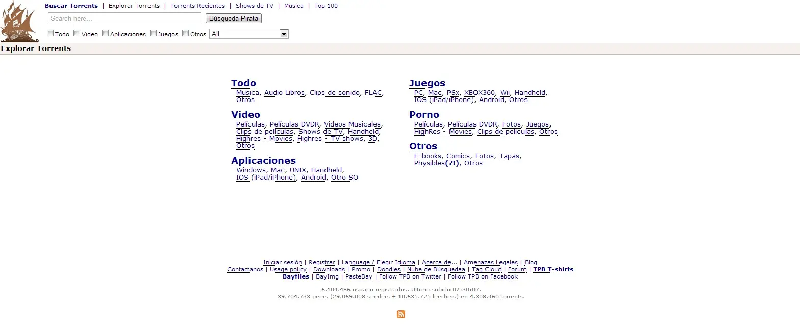
Task: Open the Tapas subcategory link
Action: (x=509, y=156)
